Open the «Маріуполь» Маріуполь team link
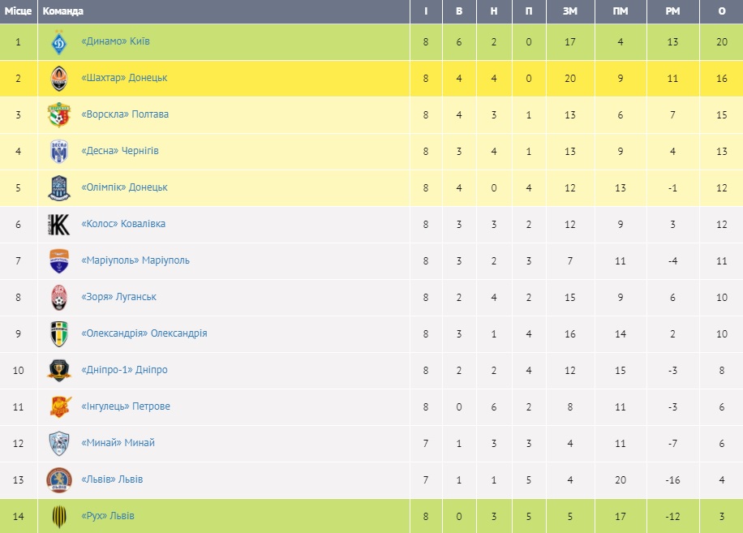The width and height of the screenshot is (743, 533). pyautogui.click(x=135, y=260)
